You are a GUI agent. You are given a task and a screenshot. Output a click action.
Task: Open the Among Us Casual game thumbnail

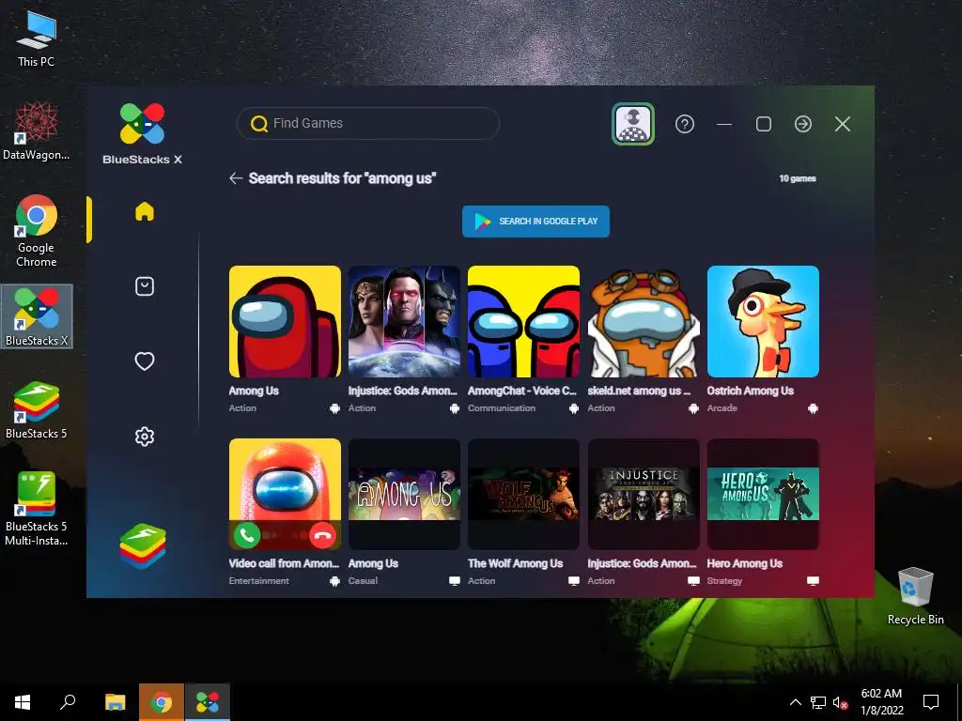click(404, 494)
